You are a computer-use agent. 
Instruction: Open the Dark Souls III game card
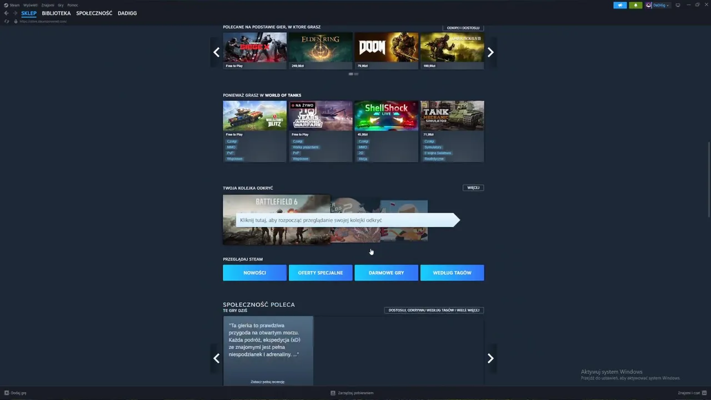tap(452, 51)
